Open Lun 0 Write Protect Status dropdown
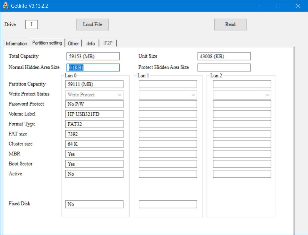Image resolution: width=308 pixels, height=235 pixels. coord(94,95)
